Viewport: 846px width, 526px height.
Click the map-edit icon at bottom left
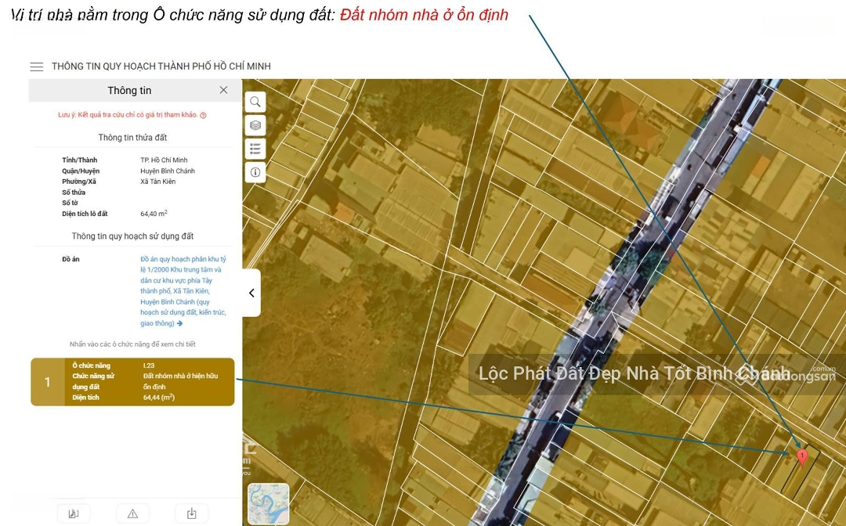(x=74, y=513)
